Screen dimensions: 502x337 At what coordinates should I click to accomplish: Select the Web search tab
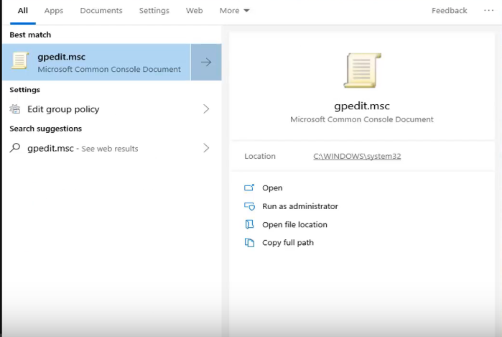(194, 11)
